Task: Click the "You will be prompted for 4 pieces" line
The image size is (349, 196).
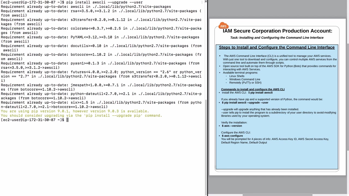Action: [275, 141]
